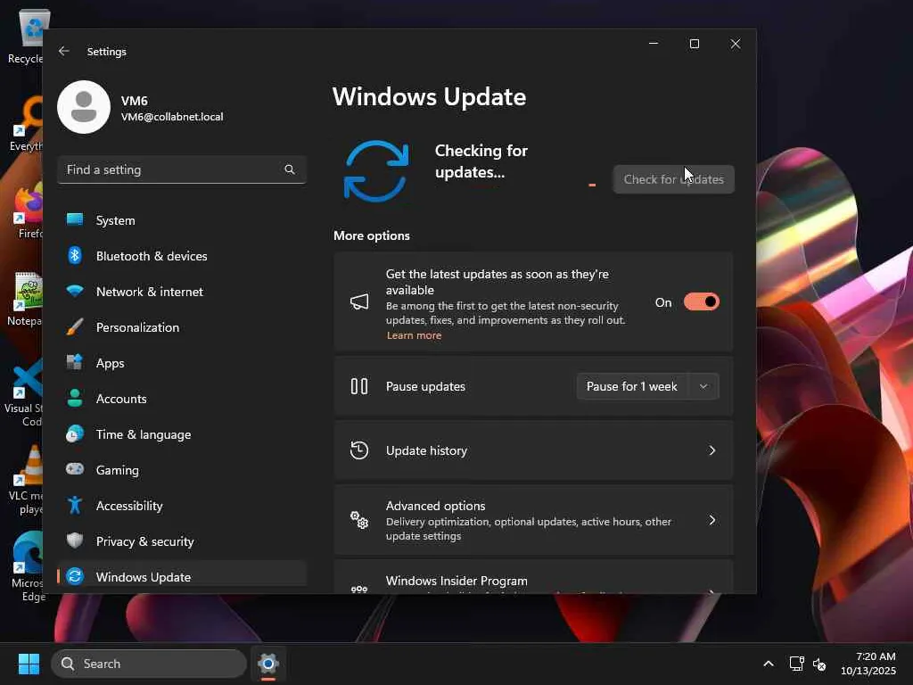This screenshot has height=685, width=913.
Task: Click the Windows Update sidebar sync icon
Action: (x=75, y=577)
